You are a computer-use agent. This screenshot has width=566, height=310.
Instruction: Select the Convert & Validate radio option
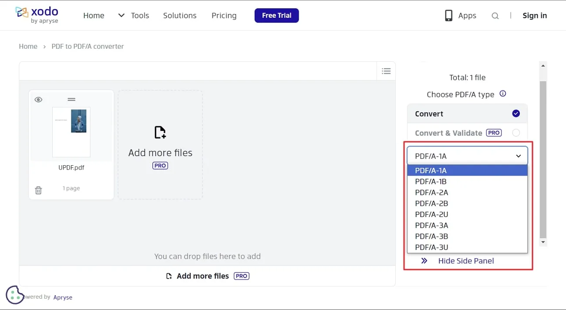(x=516, y=133)
